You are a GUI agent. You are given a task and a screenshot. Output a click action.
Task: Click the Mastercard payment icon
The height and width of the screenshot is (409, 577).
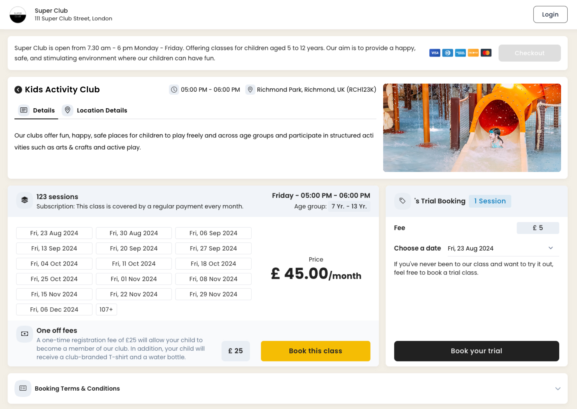pyautogui.click(x=486, y=53)
